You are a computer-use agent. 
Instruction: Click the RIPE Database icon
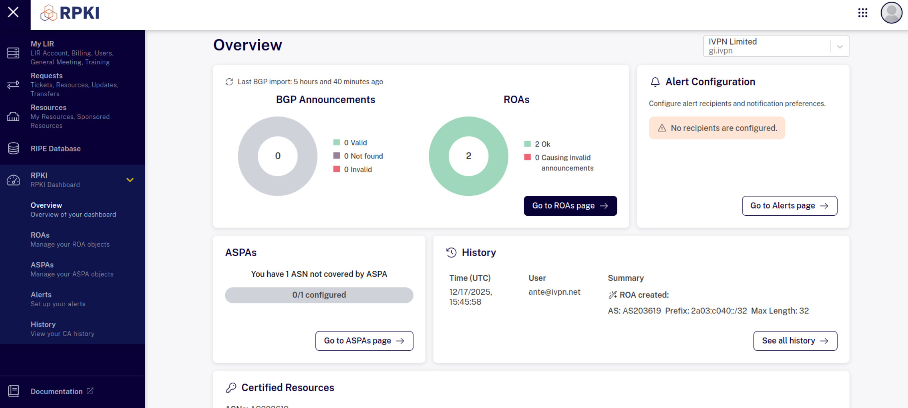13,149
